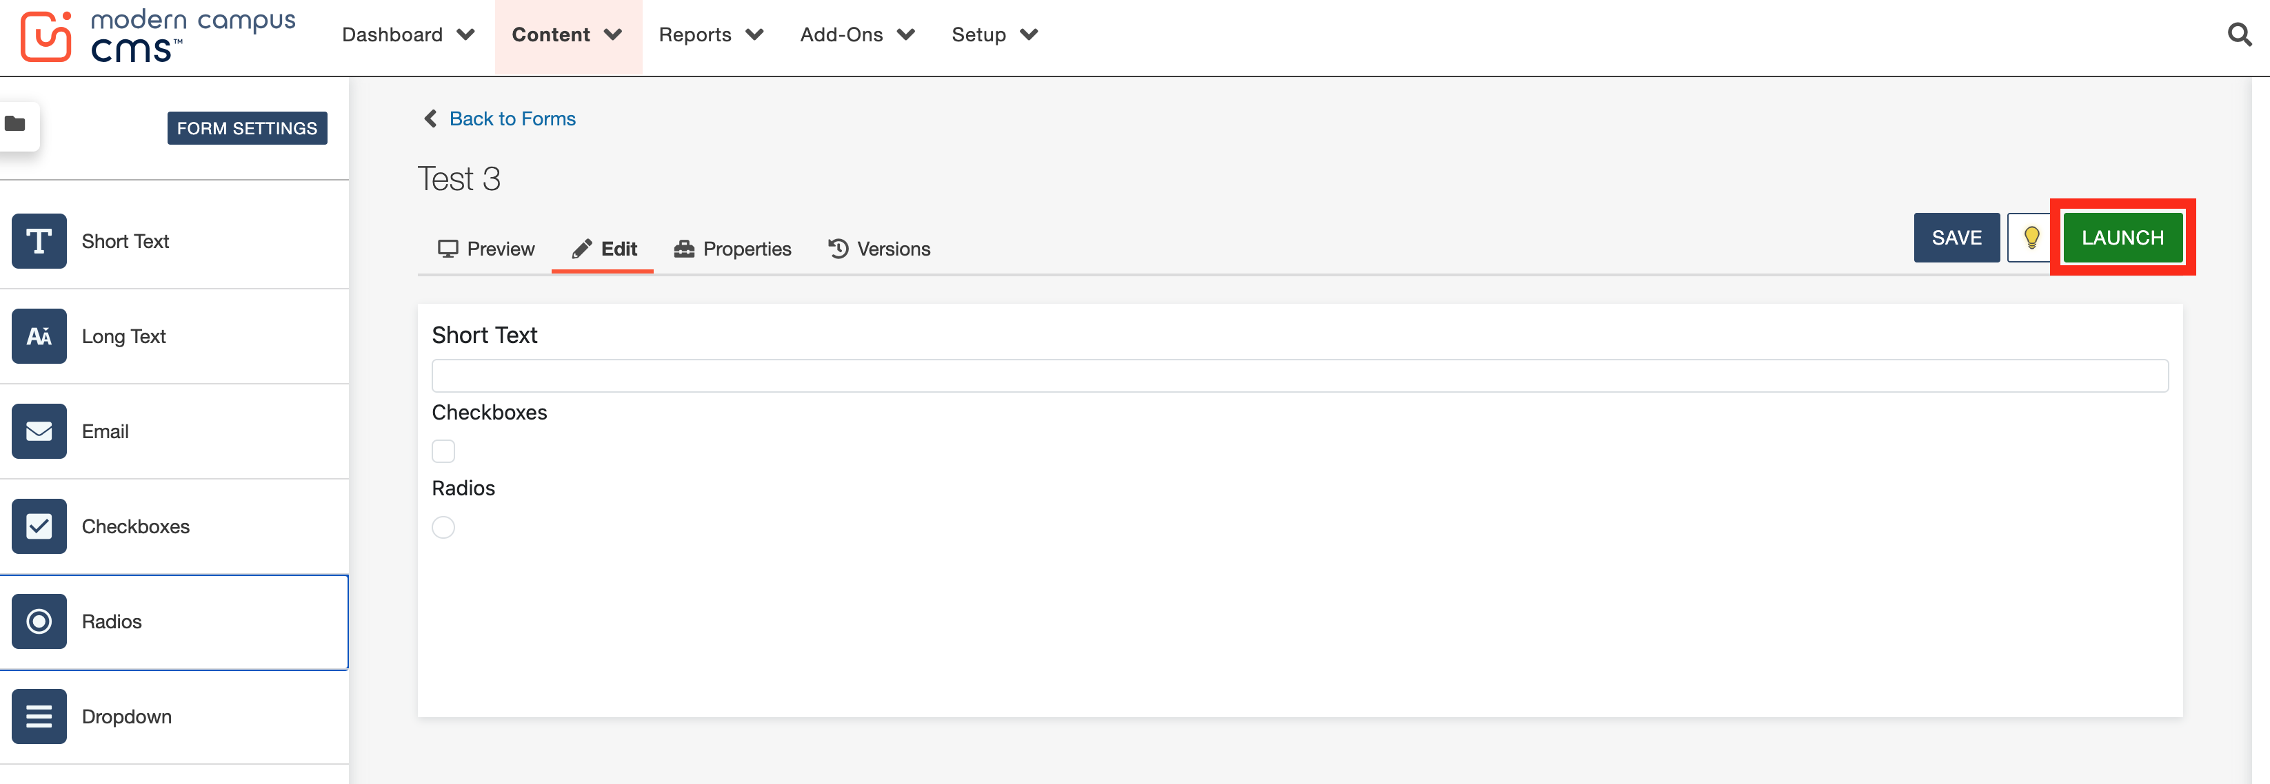Select the Short Text field type
Image resolution: width=2270 pixels, height=784 pixels.
tap(124, 240)
